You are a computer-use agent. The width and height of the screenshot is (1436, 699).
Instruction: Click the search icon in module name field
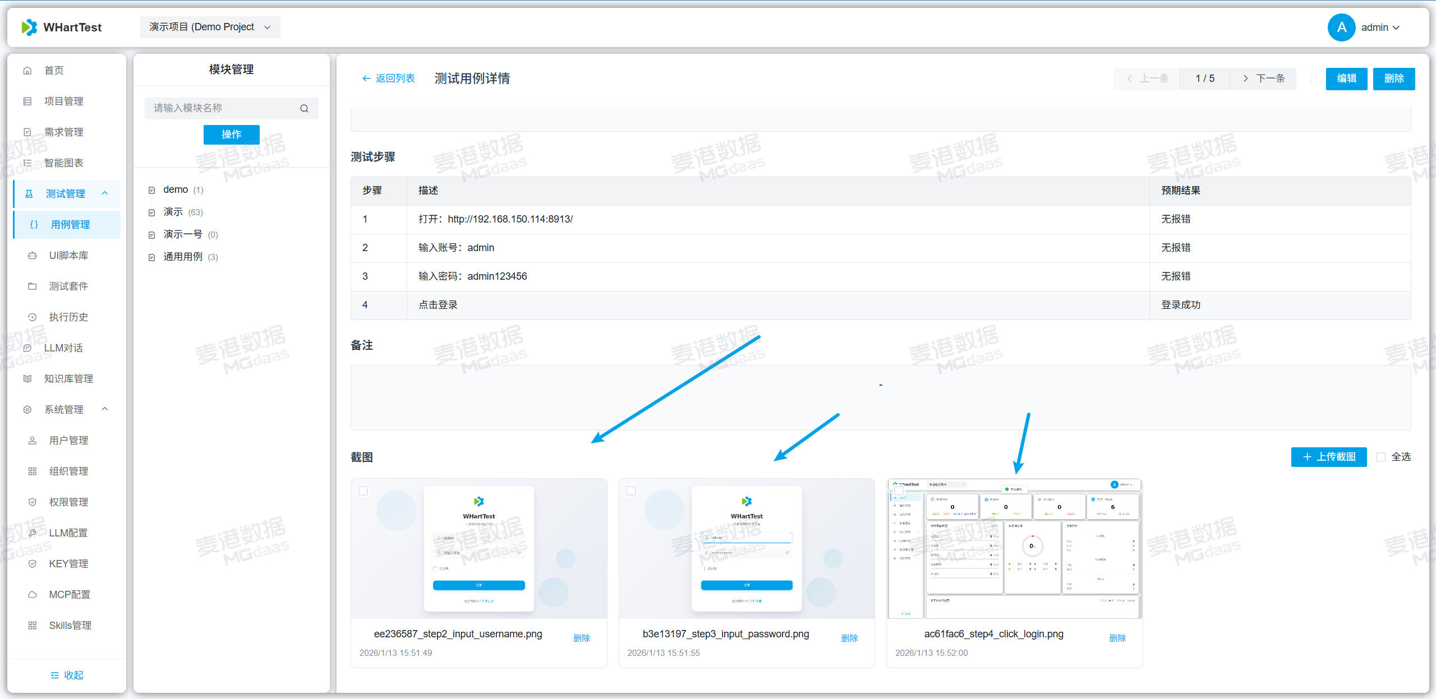pos(304,108)
